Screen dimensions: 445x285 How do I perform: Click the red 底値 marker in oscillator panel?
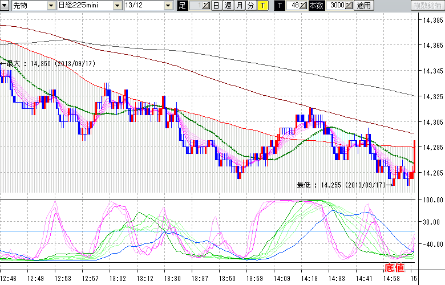point(395,267)
